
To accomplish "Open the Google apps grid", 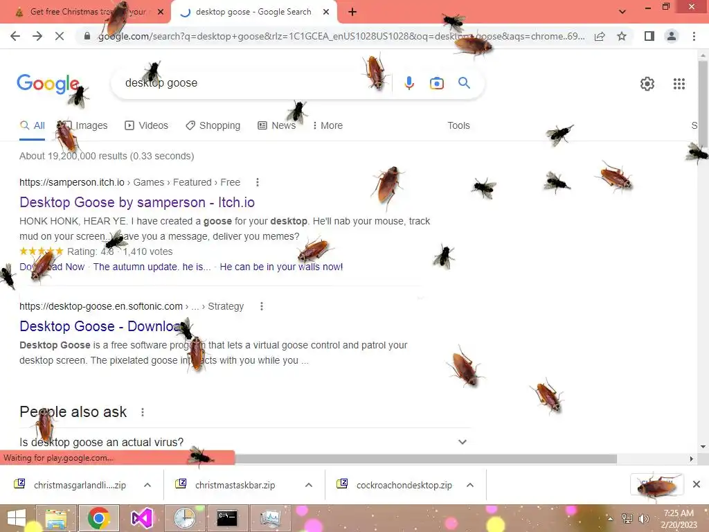I will pos(679,84).
